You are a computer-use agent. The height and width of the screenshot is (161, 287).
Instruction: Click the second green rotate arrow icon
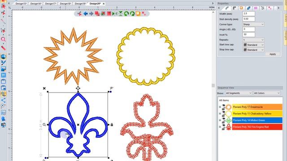coord(132,14)
